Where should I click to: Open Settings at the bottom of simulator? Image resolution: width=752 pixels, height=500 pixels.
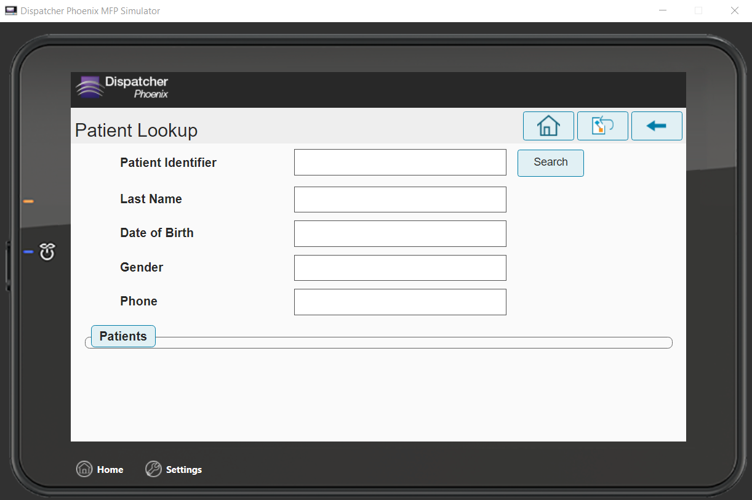(174, 469)
